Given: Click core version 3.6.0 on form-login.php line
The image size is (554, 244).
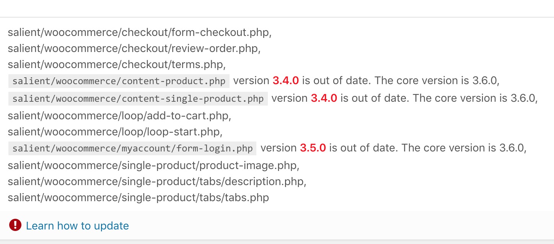Looking at the screenshot, I should click(512, 148).
